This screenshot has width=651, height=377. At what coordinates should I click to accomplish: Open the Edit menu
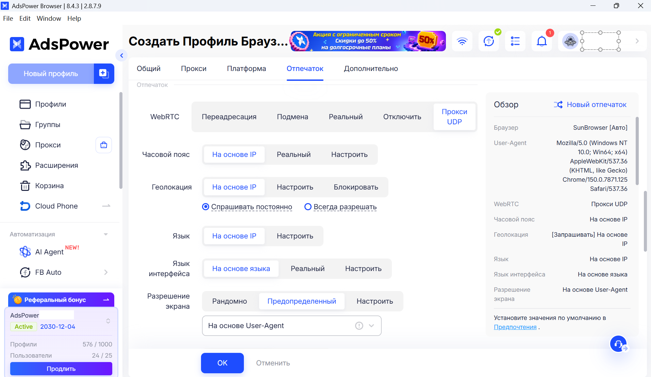click(25, 18)
